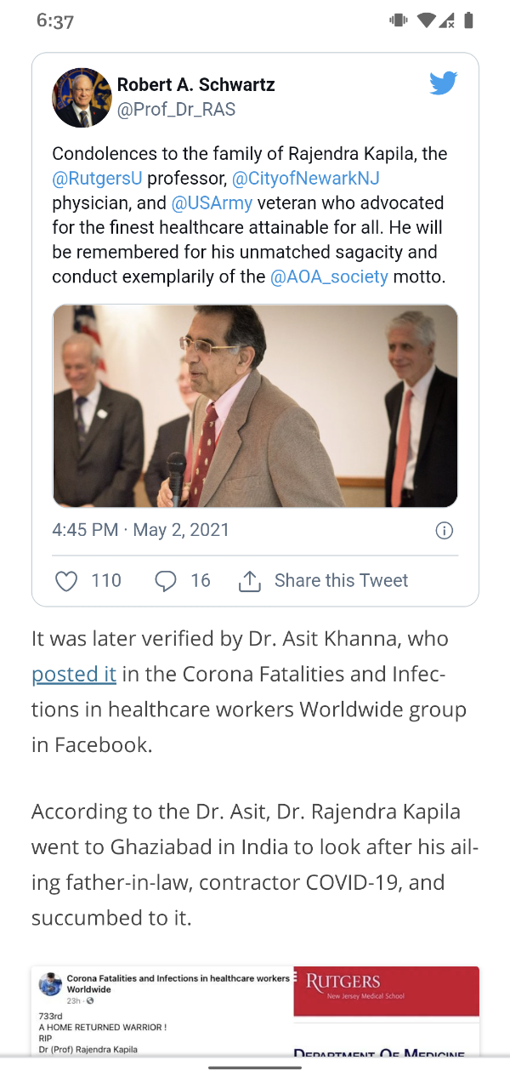This screenshot has height=1077, width=510.
Task: View the tweet photo of Rajendra Kapila
Action: click(x=255, y=406)
